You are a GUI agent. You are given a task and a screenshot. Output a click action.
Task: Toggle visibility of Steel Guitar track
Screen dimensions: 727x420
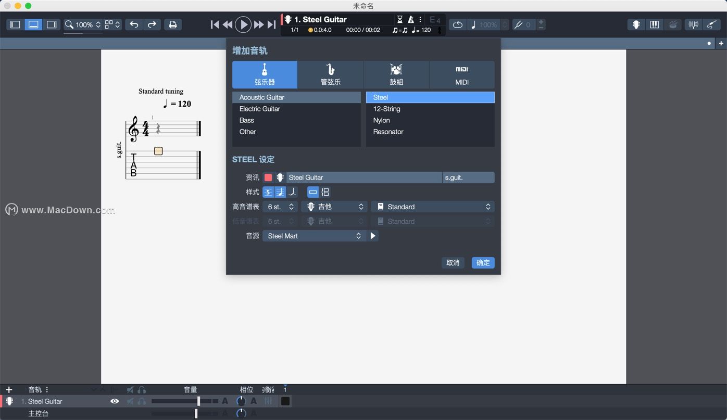(115, 401)
